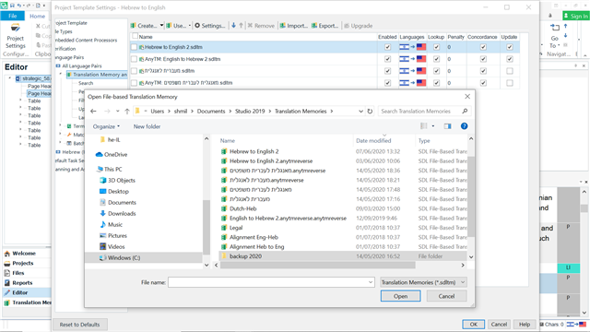590x332 pixels.
Task: Open recent locations dropdown in file dialog
Action: tap(118, 111)
